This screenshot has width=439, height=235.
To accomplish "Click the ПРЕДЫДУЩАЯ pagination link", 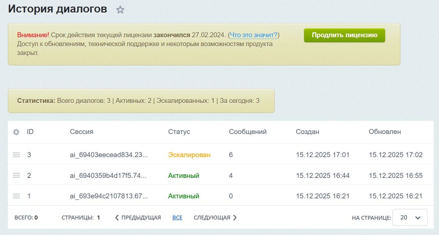I will [140, 217].
